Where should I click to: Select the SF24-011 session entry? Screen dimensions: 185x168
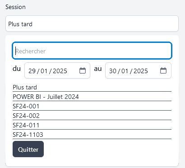[x=92, y=125]
